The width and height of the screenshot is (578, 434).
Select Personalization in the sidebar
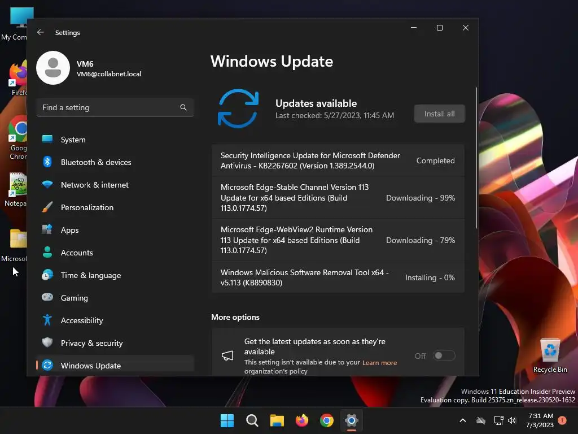115,207
